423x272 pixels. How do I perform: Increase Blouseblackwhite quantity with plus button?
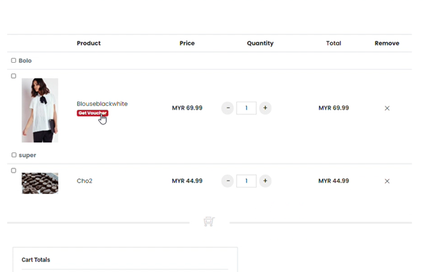click(265, 108)
